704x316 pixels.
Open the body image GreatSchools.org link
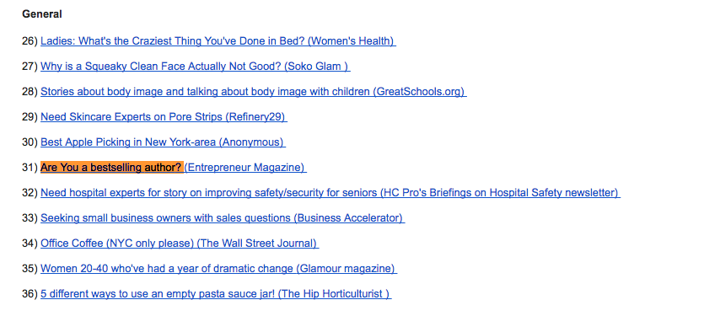[x=254, y=92]
